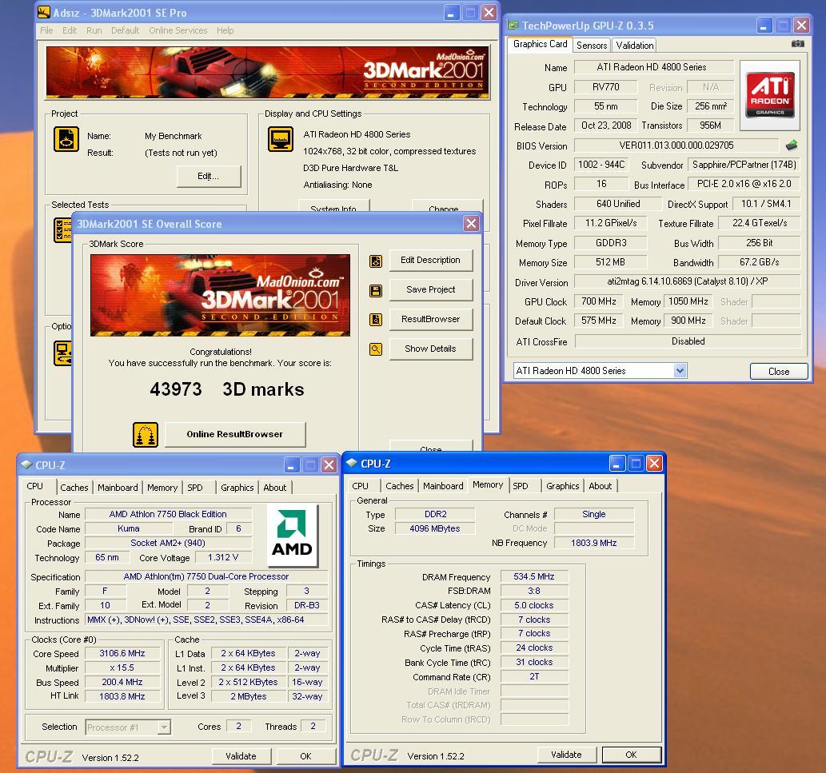Click the Display and CPU Settings monitor icon
826x773 pixels.
coord(281,139)
